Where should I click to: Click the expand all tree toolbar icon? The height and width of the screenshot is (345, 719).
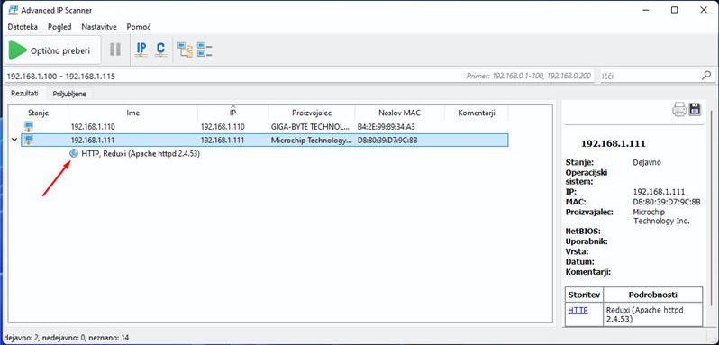click(x=186, y=50)
